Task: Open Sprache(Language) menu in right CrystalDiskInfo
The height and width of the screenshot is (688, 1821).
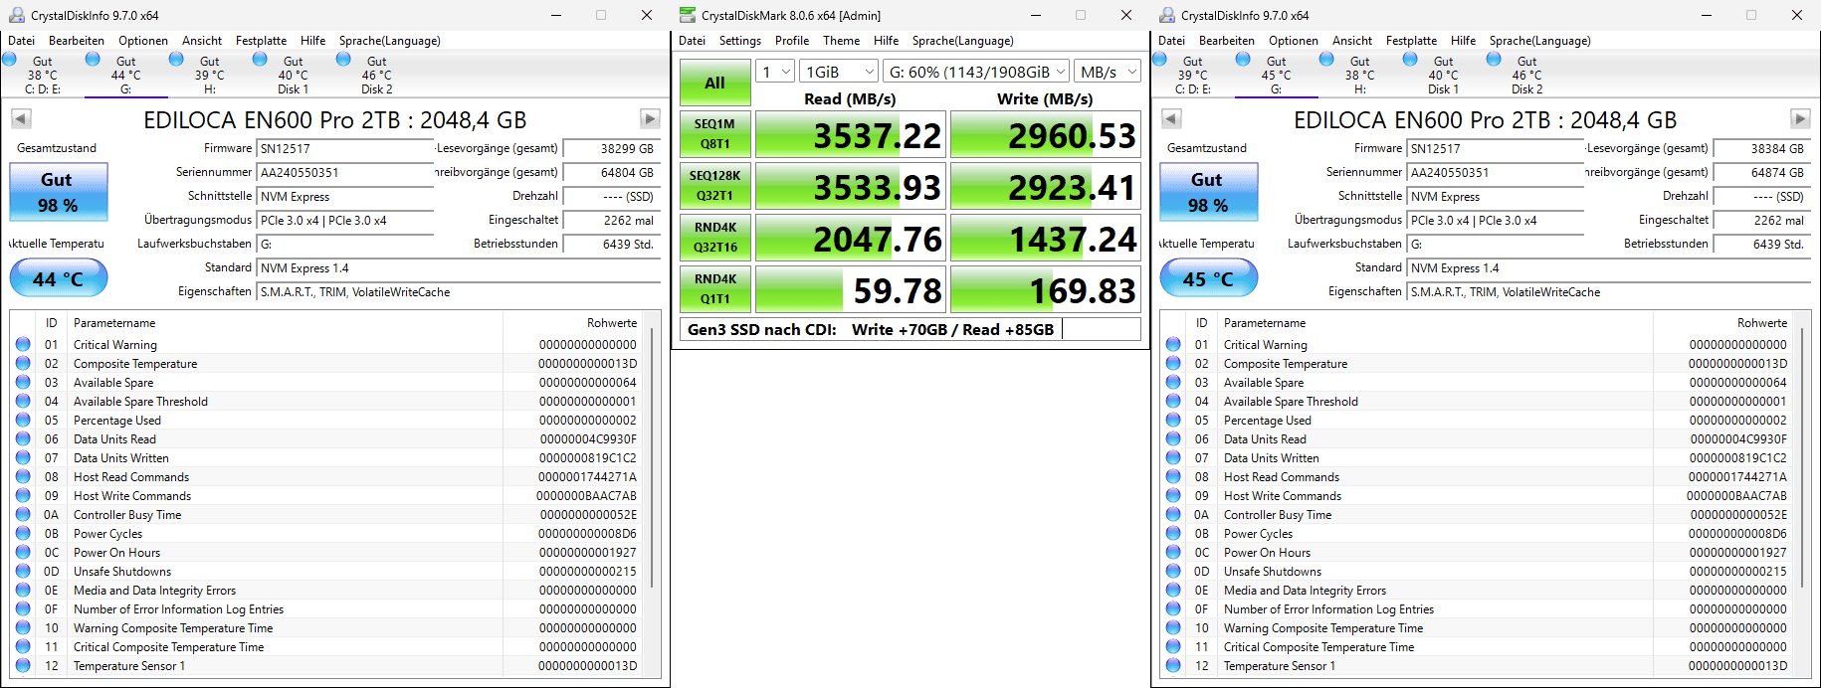Action: click(x=1539, y=41)
